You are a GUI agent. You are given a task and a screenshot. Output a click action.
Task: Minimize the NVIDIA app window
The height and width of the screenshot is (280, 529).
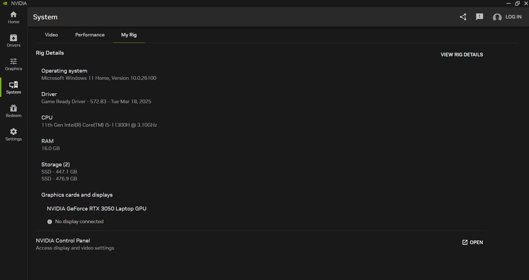point(509,3)
